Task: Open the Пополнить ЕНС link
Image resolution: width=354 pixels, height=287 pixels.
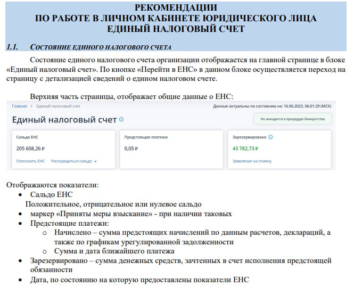Action: (30, 161)
